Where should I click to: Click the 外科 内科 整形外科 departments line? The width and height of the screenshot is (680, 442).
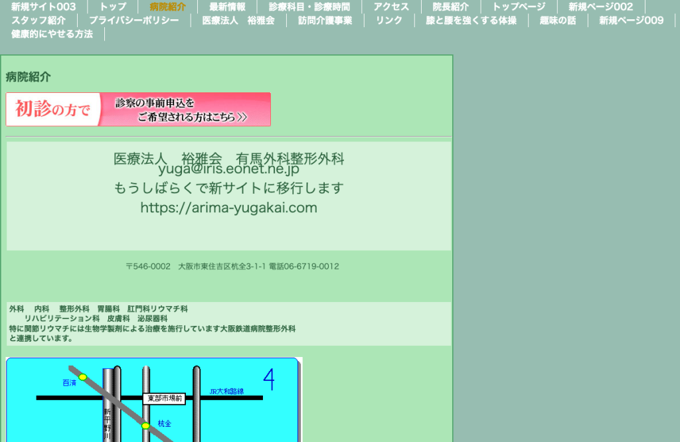[98, 309]
